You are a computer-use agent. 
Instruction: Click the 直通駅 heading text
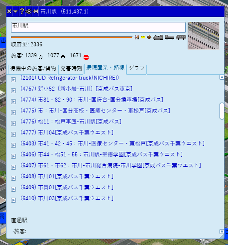pyautogui.click(x=19, y=221)
